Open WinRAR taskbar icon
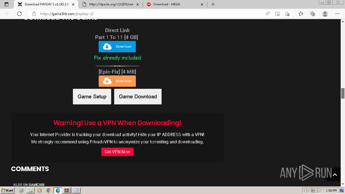The width and height of the screenshot is (345, 194). pyautogui.click(x=67, y=190)
